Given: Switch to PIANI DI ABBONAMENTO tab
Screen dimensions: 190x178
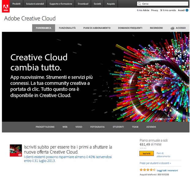Looking at the screenshot, I should 97,28.
